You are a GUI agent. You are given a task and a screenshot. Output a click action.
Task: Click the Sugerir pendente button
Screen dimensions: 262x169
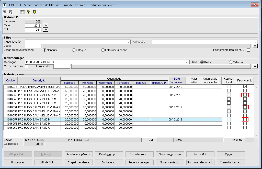click(78, 162)
